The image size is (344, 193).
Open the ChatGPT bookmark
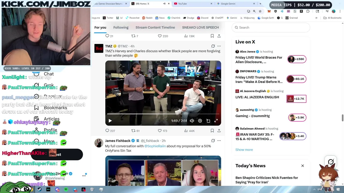tap(217, 18)
